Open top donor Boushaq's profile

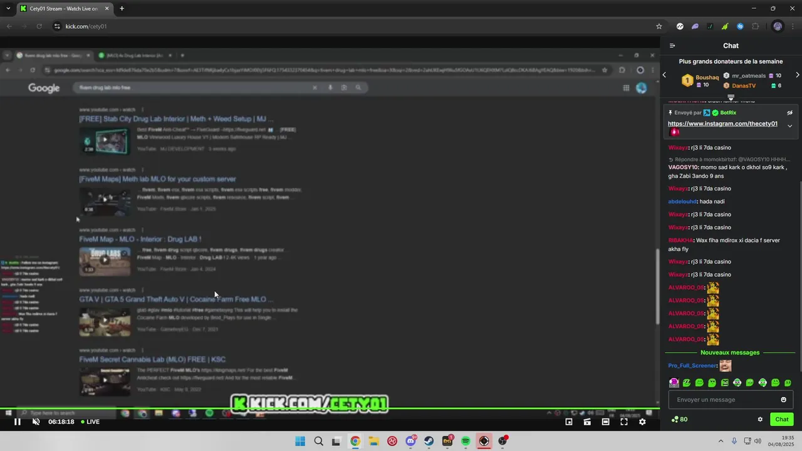[x=707, y=78]
